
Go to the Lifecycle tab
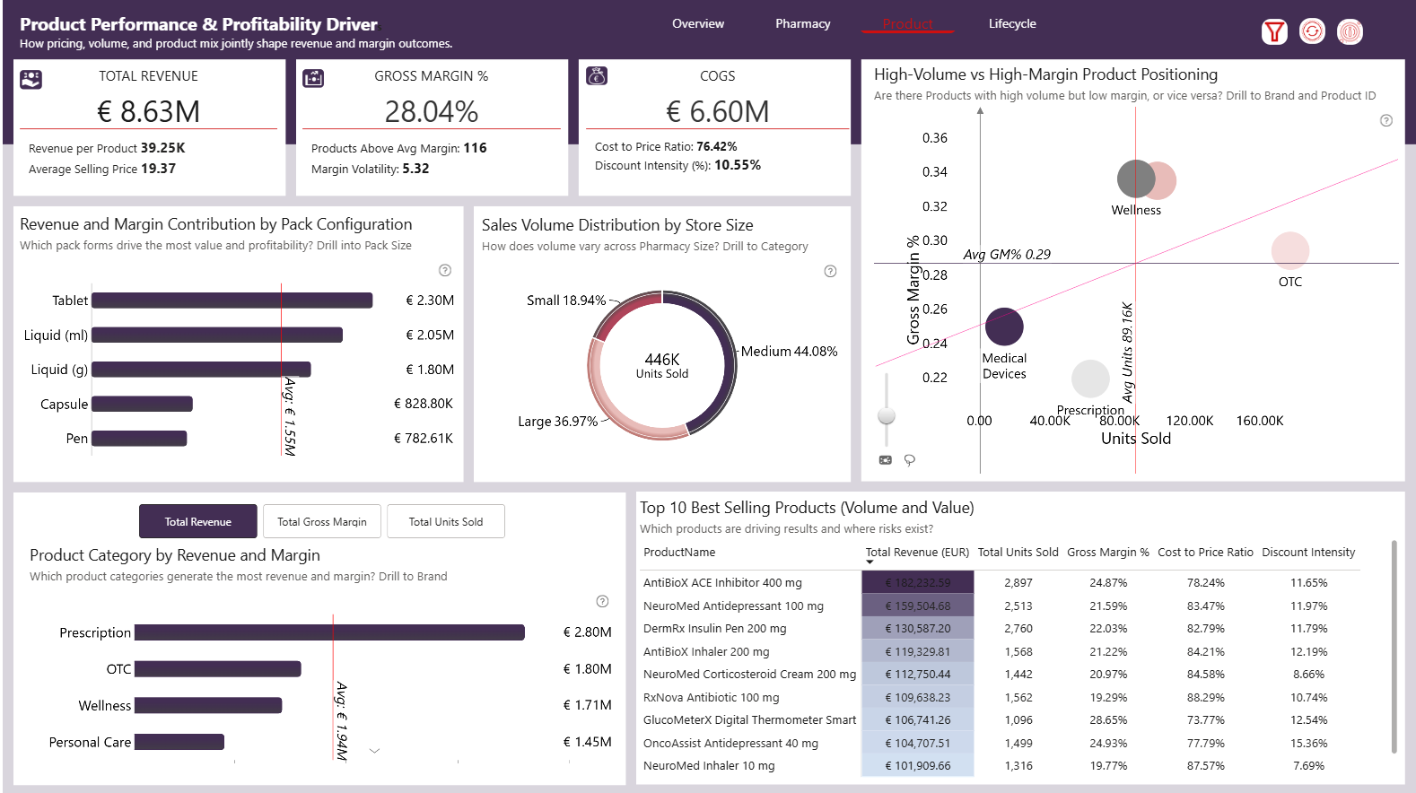[1012, 24]
